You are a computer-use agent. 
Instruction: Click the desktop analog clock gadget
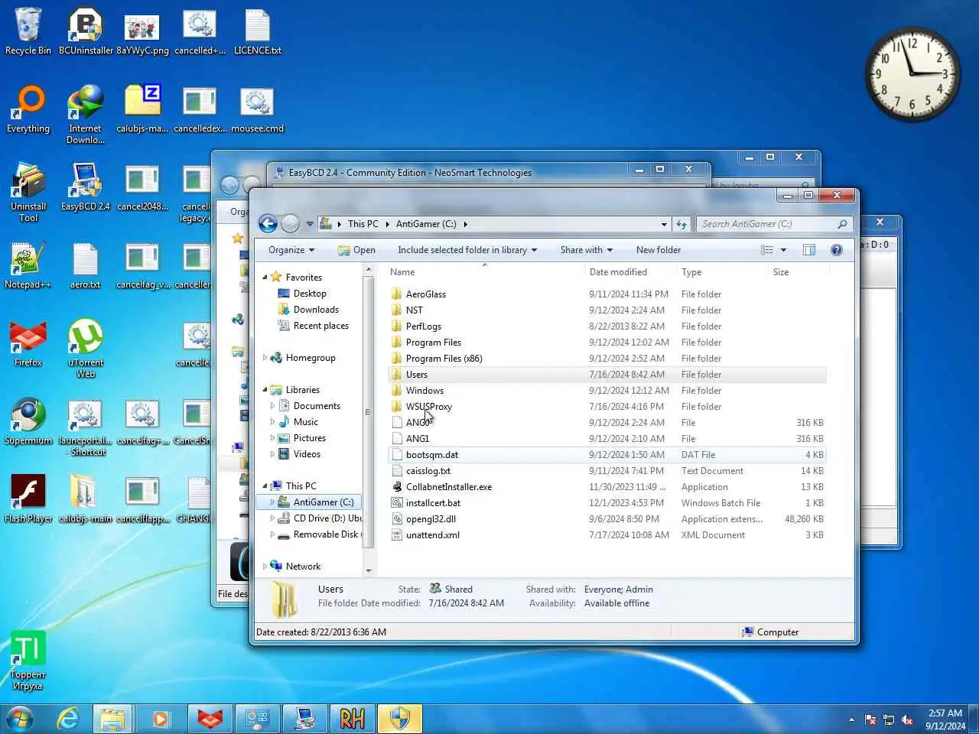coord(912,74)
